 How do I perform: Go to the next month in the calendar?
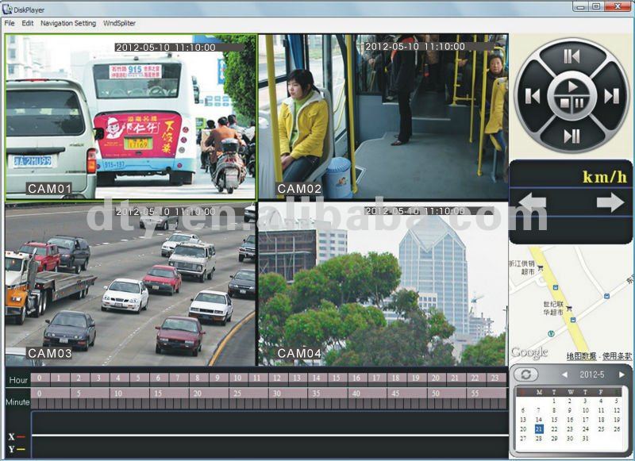(622, 375)
